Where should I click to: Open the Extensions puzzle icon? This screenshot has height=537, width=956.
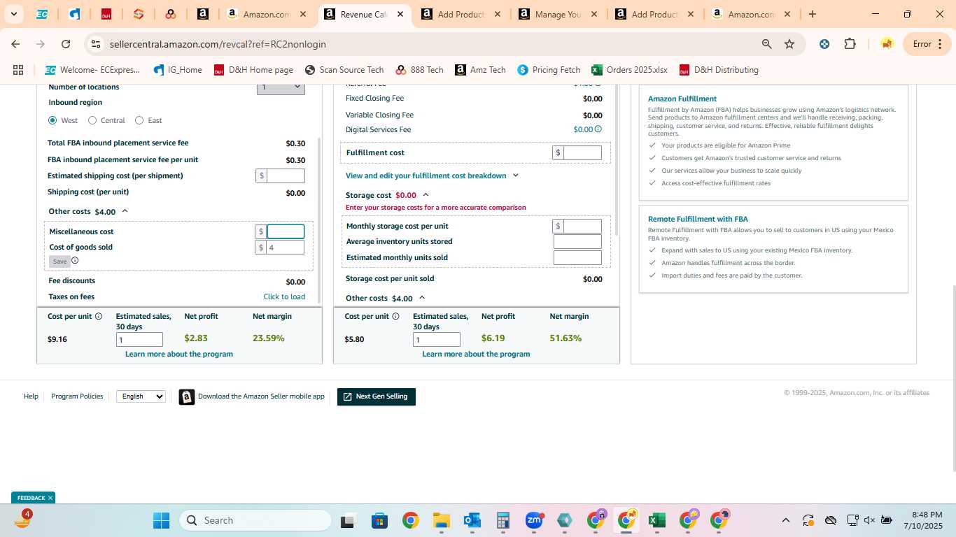(850, 44)
